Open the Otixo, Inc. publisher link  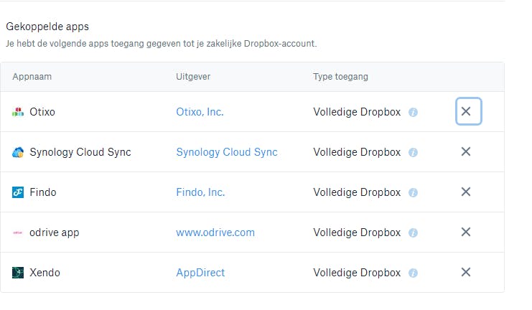pyautogui.click(x=200, y=112)
